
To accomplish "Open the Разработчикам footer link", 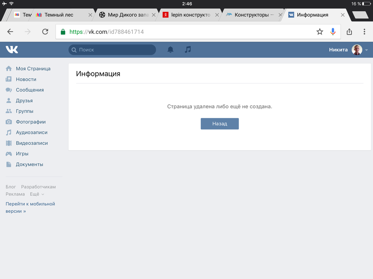I will 38,187.
